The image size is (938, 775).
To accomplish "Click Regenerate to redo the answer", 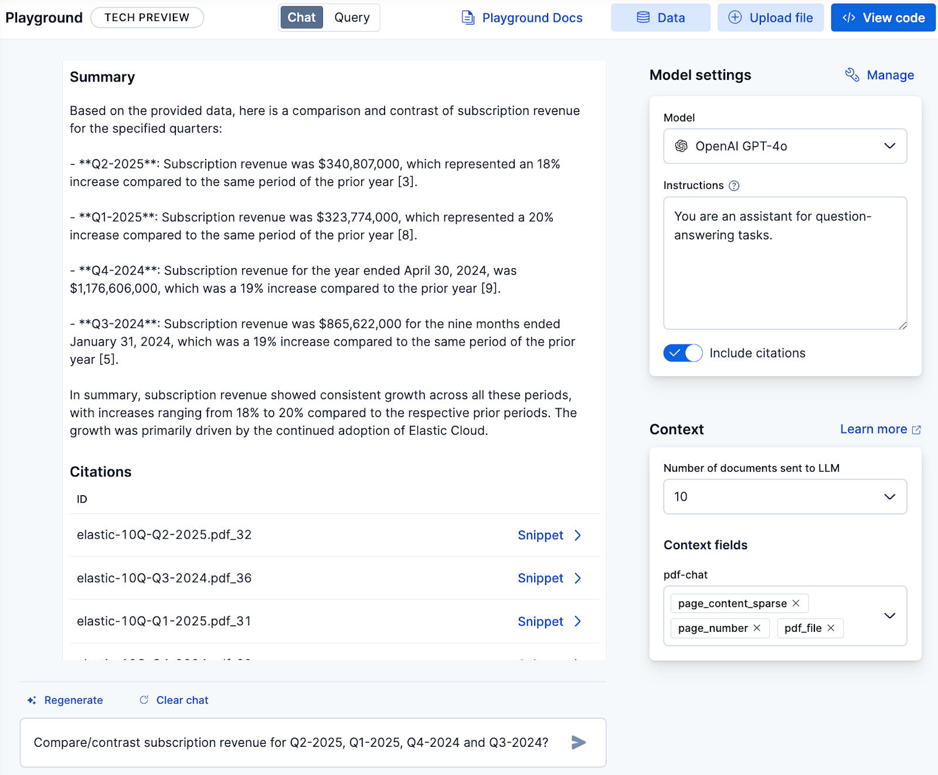I will click(x=65, y=700).
